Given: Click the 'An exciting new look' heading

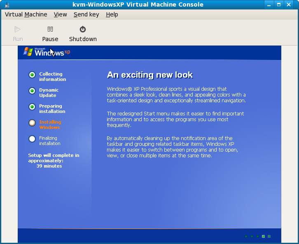Looking at the screenshot, I should 149,75.
